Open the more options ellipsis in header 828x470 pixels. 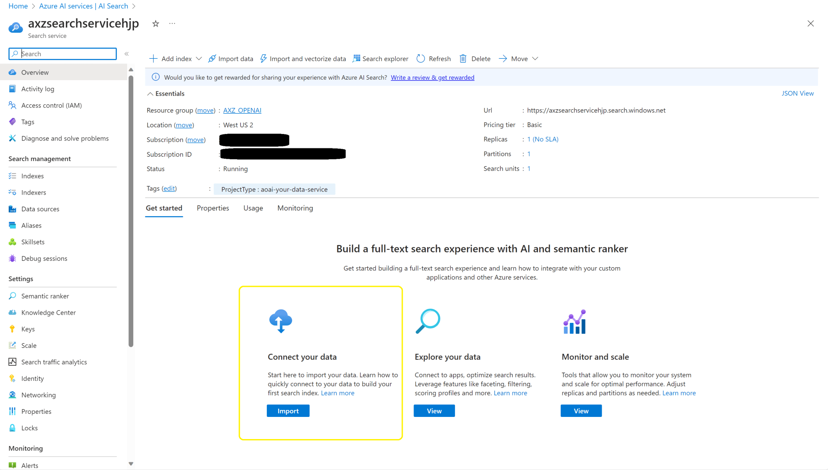[x=172, y=24]
